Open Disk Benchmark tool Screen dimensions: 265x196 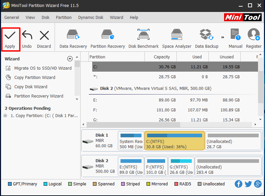(x=143, y=39)
